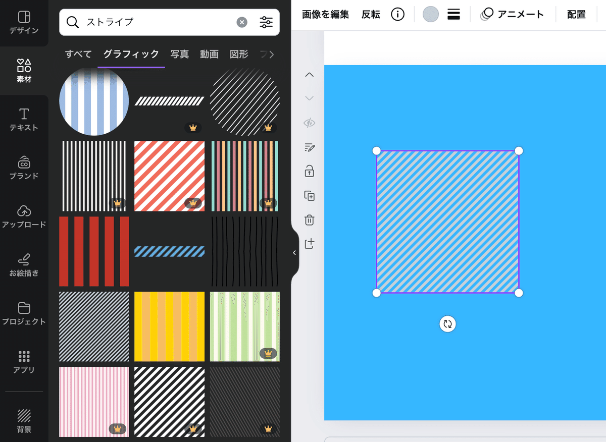Show more tabs with right chevron
The image size is (606, 442).
coord(272,54)
